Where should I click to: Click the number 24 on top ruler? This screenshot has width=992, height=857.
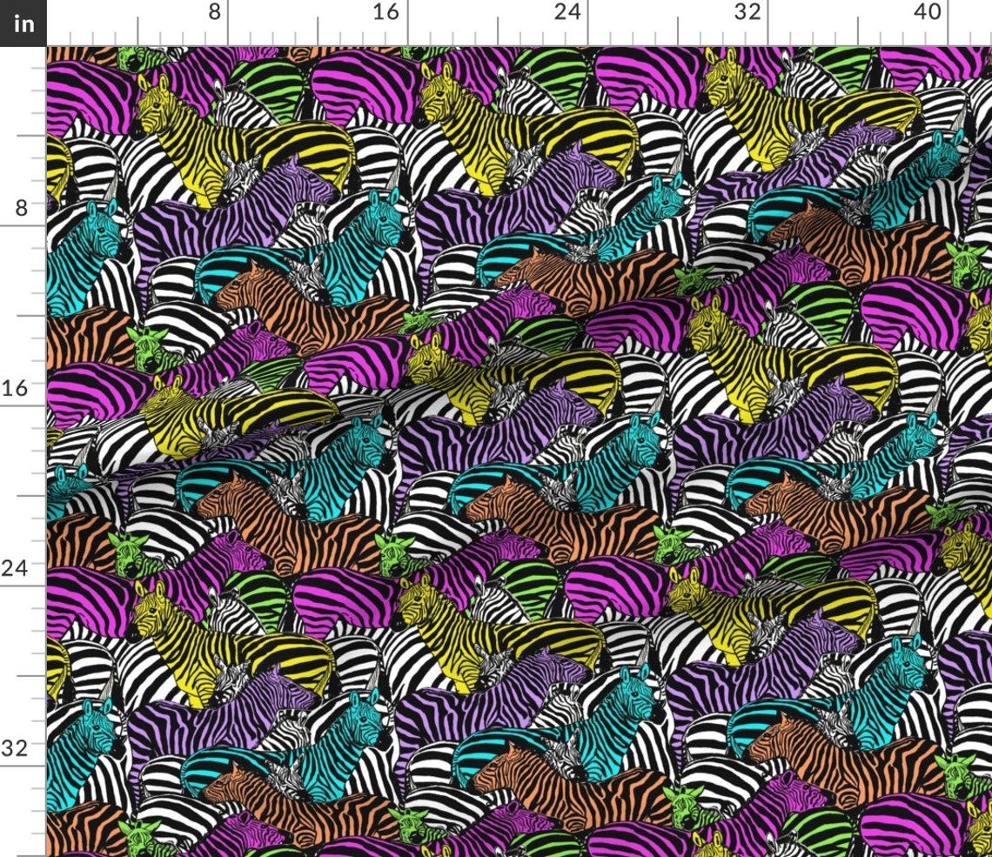coord(566,13)
